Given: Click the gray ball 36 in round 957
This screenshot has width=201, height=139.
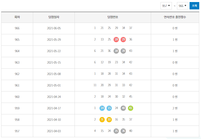Looking at the screenshot, I should pos(123,131).
